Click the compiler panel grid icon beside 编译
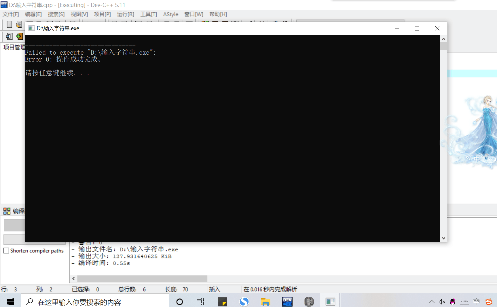Image resolution: width=497 pixels, height=307 pixels. 7,211
